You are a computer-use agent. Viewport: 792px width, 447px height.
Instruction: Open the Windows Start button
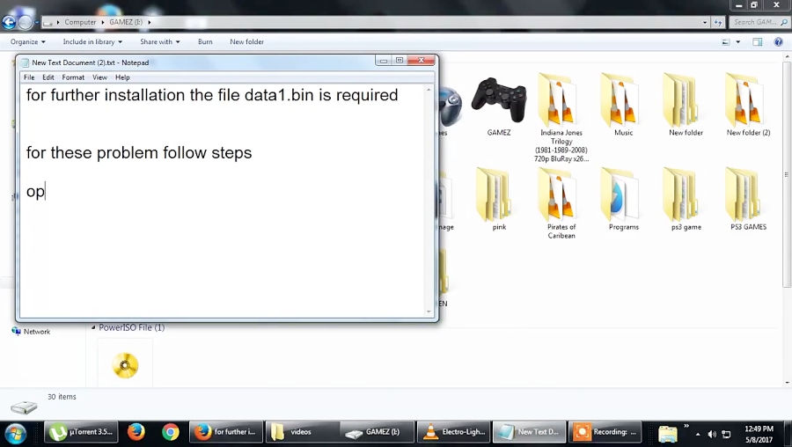click(15, 433)
